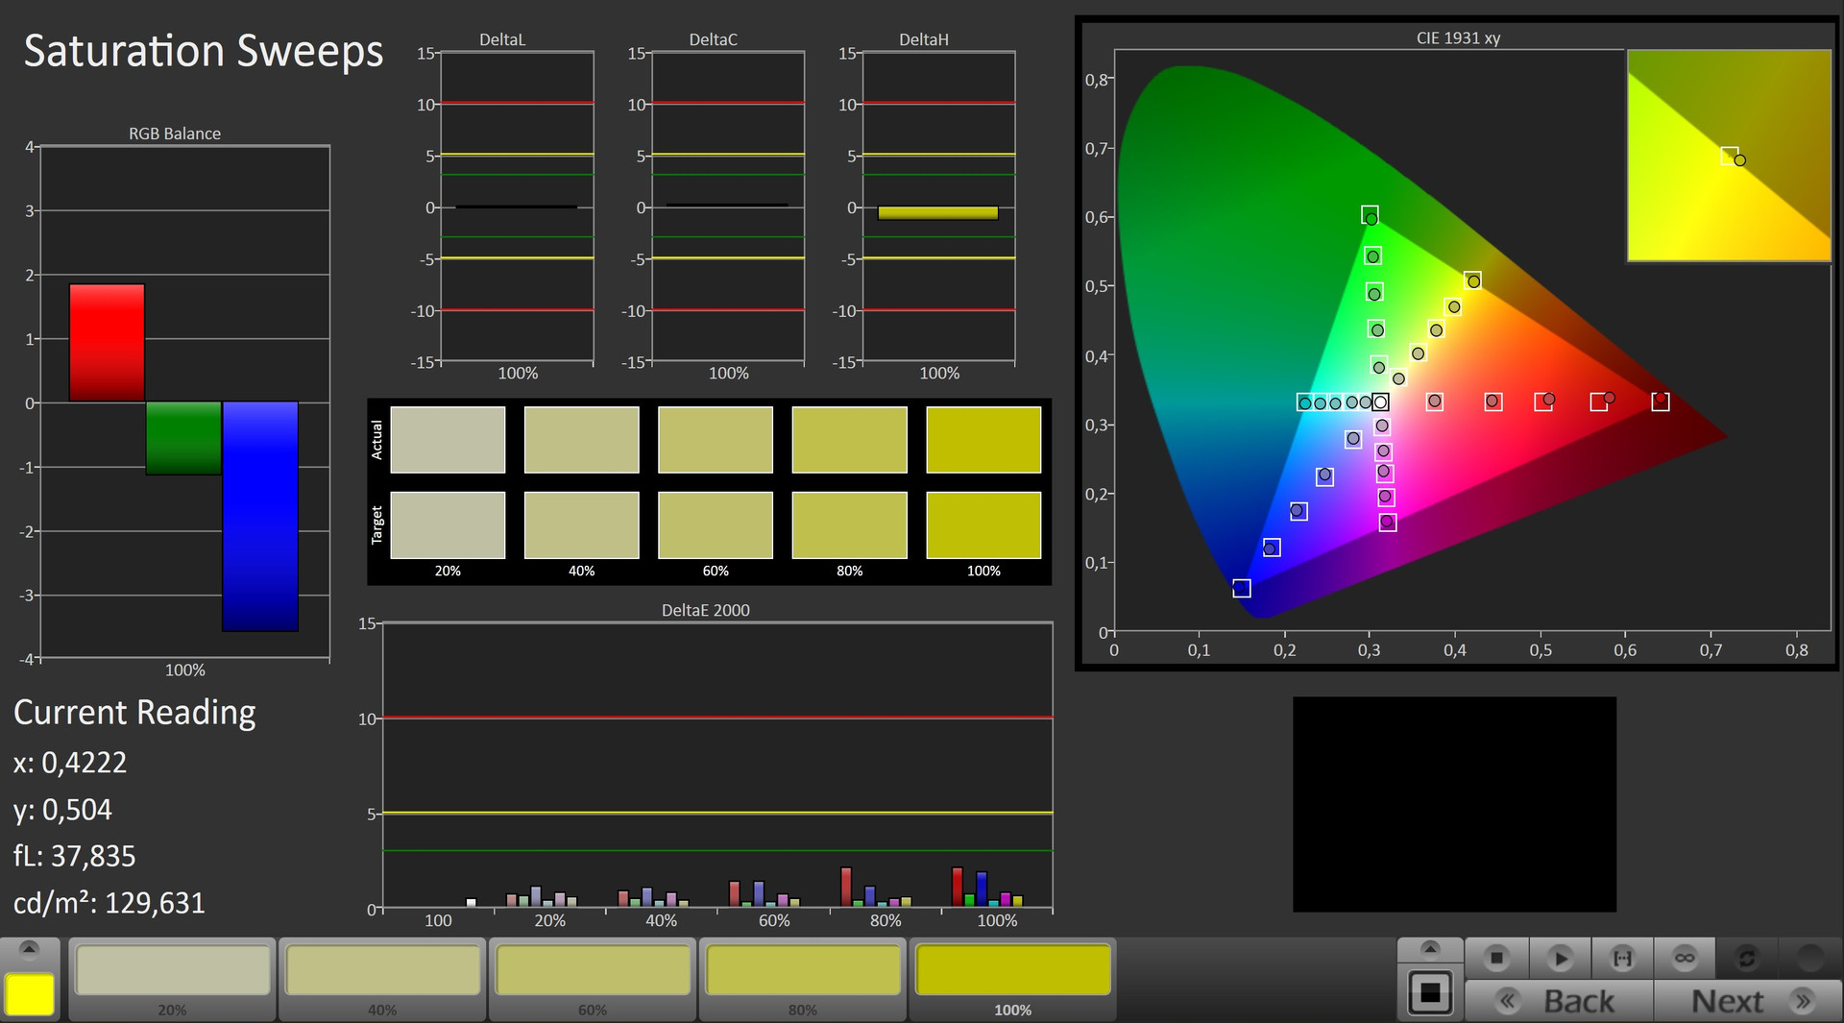This screenshot has width=1844, height=1023.
Task: Start reading with the play triangle icon
Action: pyautogui.click(x=1560, y=958)
